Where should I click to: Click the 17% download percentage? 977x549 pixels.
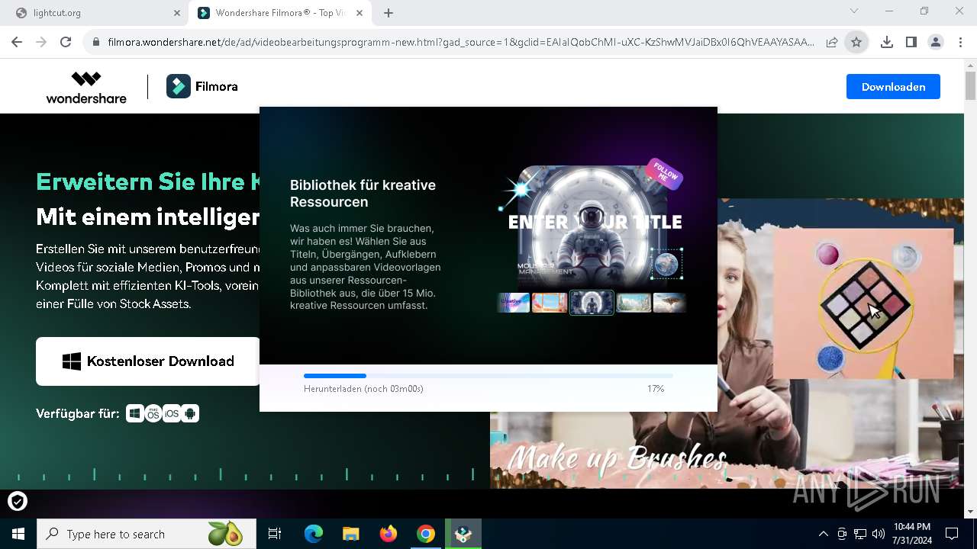tap(656, 389)
